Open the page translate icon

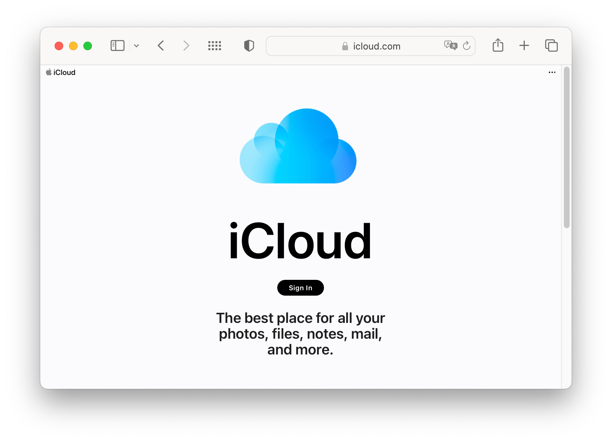(x=451, y=46)
